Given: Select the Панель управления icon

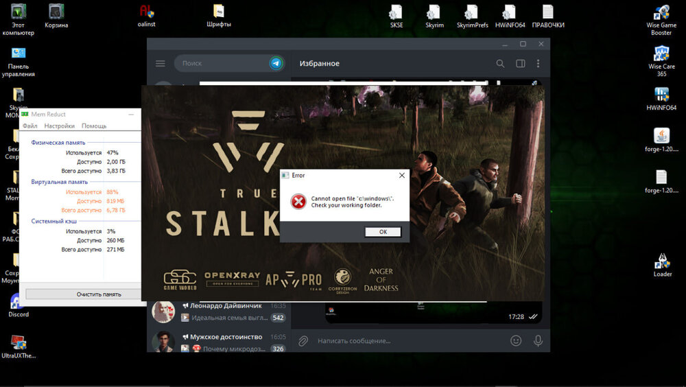Looking at the screenshot, I should pos(19,62).
